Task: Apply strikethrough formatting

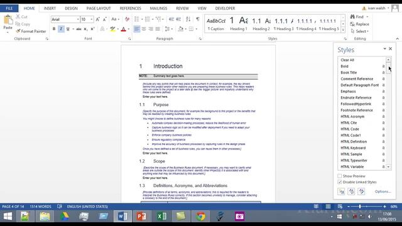Action: (79, 29)
